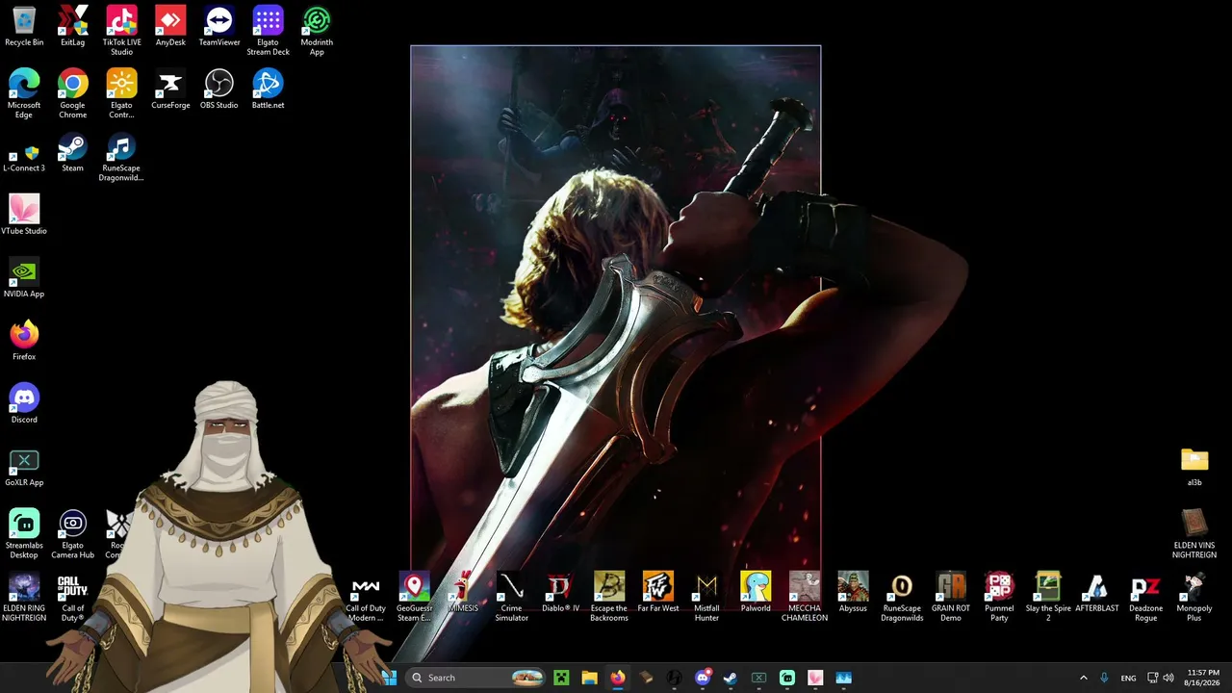Open Minecraft from the taskbar
The width and height of the screenshot is (1232, 693).
(x=562, y=678)
